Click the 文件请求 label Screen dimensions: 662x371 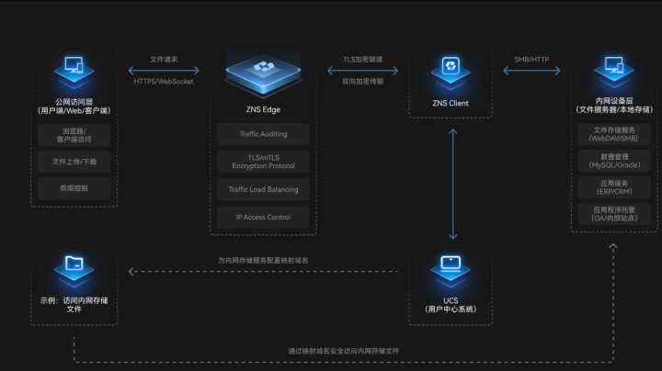coord(164,60)
